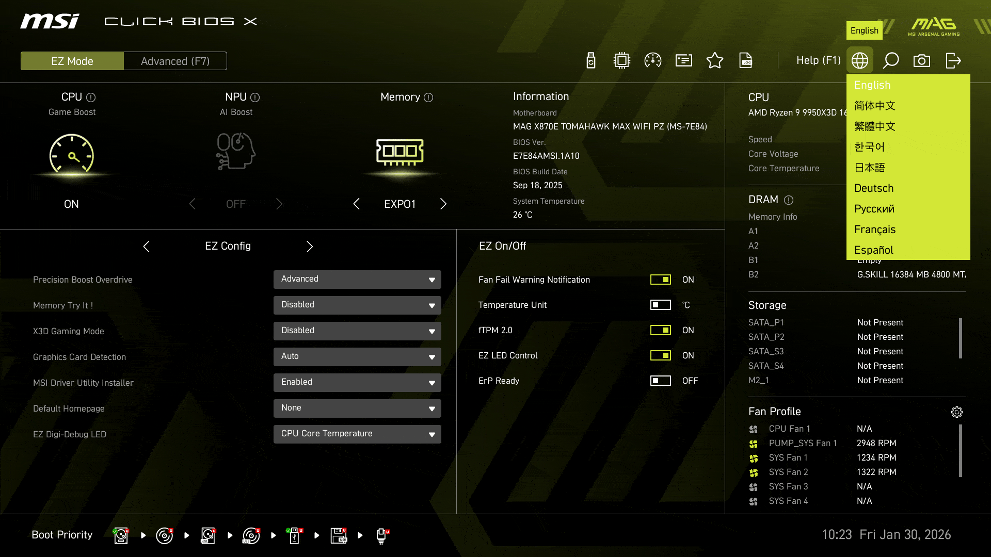
Task: Click the language globe icon
Action: (x=860, y=60)
